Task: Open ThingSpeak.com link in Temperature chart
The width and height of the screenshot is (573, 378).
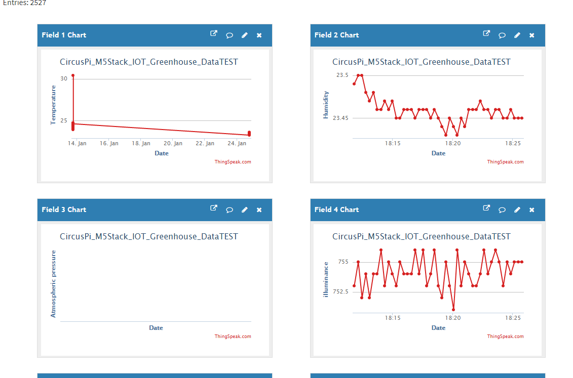Action: coord(233,161)
